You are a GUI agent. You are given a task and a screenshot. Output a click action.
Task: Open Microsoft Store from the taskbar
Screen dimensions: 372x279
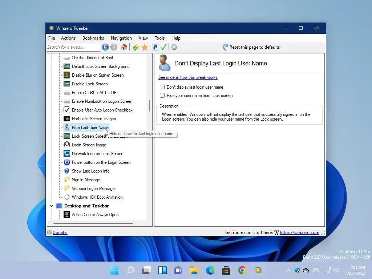pyautogui.click(x=226, y=270)
